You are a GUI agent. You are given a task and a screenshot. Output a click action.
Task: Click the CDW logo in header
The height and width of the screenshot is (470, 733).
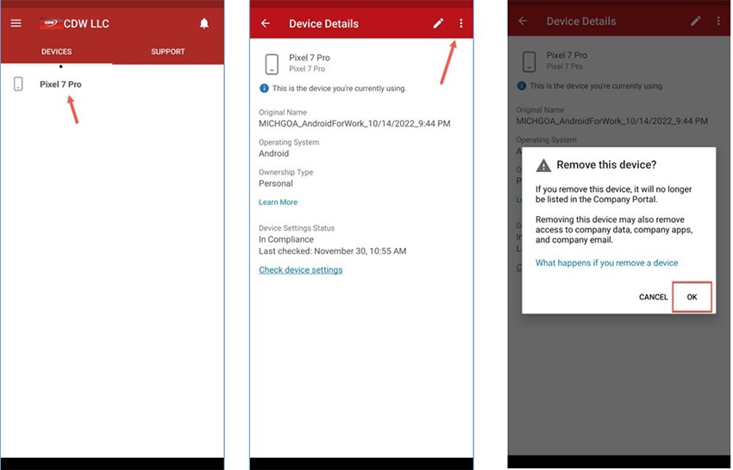[x=49, y=23]
